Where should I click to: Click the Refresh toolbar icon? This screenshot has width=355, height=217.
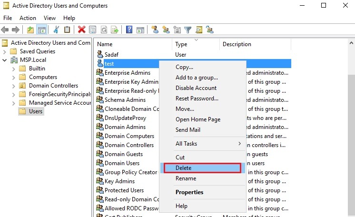click(104, 30)
